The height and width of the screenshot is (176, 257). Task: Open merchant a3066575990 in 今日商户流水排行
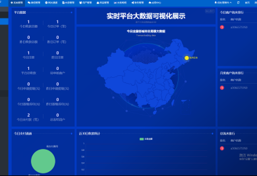239,27
